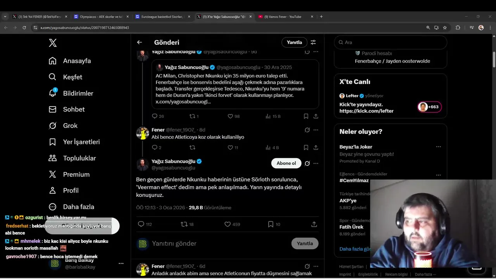The image size is (496, 279).
Task: Like the quoted post with 98 likes
Action: pyautogui.click(x=230, y=116)
